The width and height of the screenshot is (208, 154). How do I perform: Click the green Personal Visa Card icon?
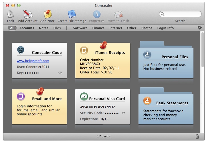(84, 96)
